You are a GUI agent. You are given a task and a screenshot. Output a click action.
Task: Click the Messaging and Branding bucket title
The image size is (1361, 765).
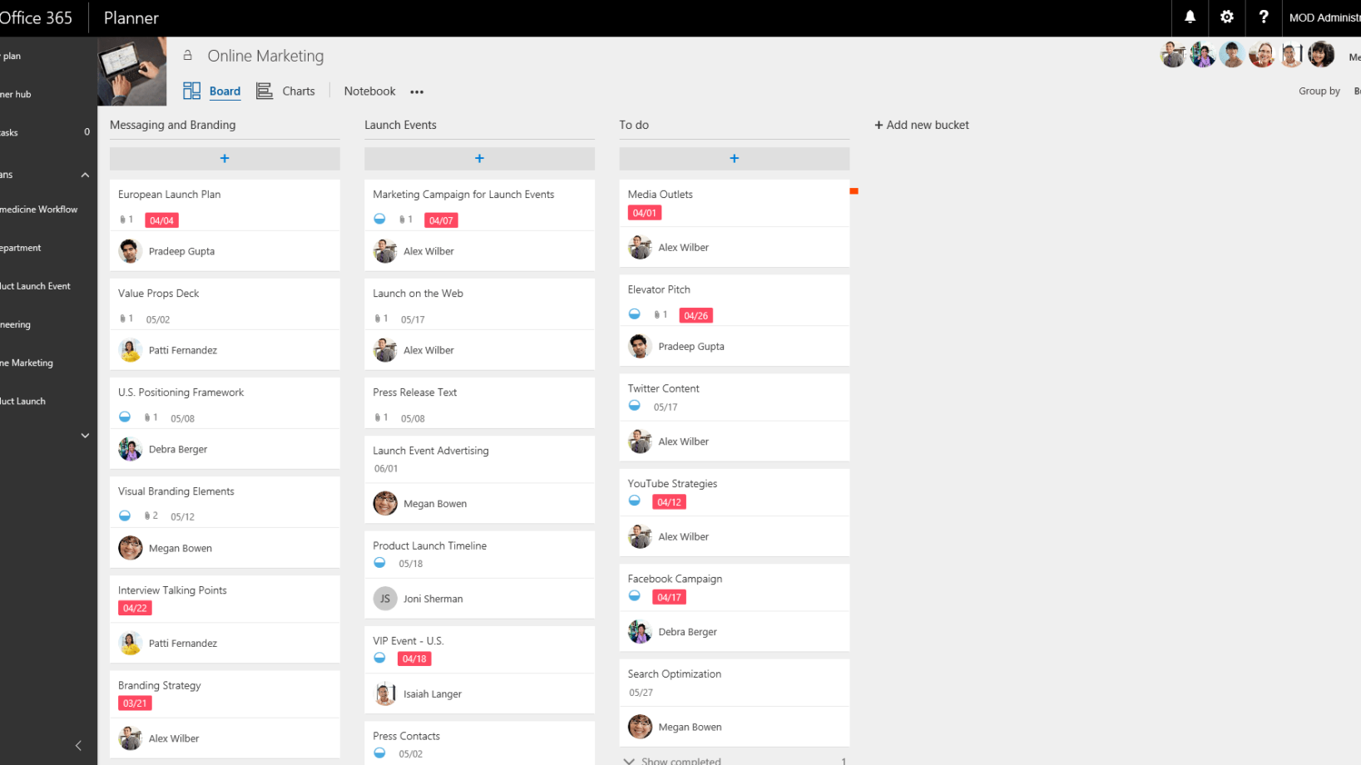point(172,125)
